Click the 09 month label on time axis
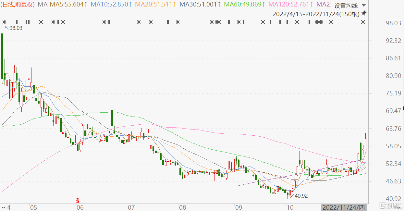The width and height of the screenshot is (404, 211). pyautogui.click(x=238, y=207)
